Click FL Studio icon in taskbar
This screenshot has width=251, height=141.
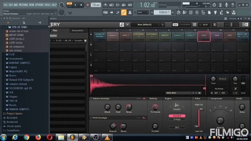[73, 137]
